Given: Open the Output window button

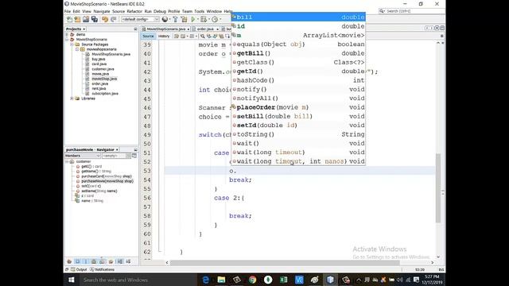Looking at the screenshot, I should (79, 269).
